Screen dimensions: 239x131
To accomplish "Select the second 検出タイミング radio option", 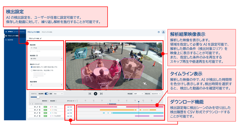I will point(32,71).
